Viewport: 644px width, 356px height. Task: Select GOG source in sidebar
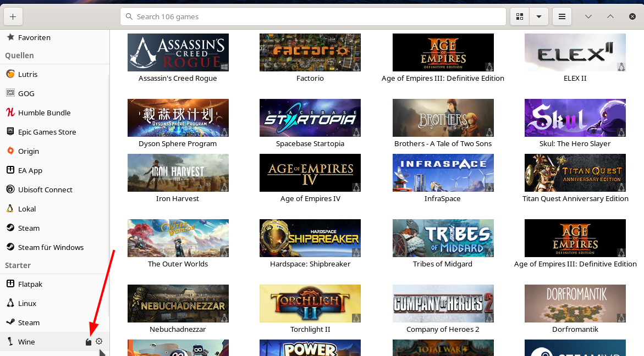[54, 93]
